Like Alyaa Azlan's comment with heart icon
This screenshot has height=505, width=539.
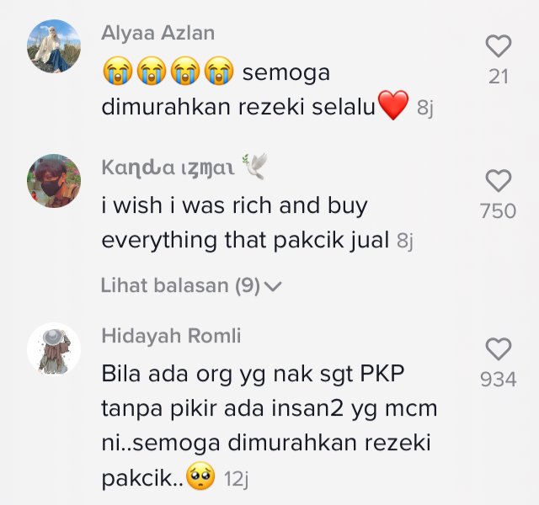(498, 46)
